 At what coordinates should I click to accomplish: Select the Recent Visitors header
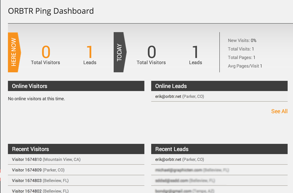click(x=76, y=149)
